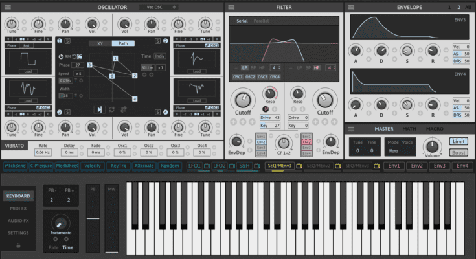Viewport: 476px width, 259px height.
Task: Switch to the XY tab in vector pad
Action: pyautogui.click(x=100, y=43)
